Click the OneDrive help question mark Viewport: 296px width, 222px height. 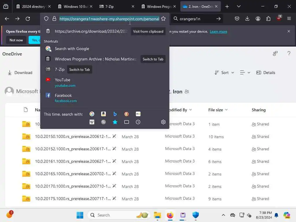(x=289, y=53)
